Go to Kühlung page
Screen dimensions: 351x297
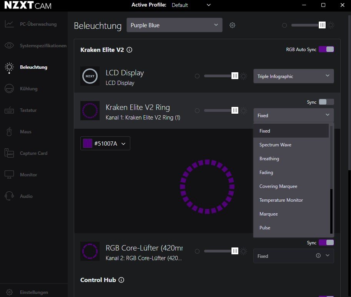point(29,89)
